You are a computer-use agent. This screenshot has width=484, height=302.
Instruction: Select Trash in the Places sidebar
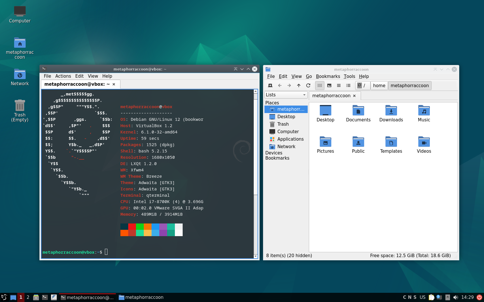click(286, 124)
